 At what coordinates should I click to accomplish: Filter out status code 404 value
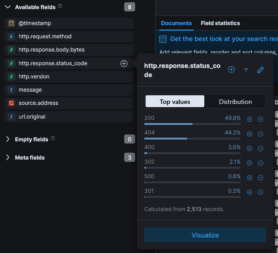[x=260, y=134]
